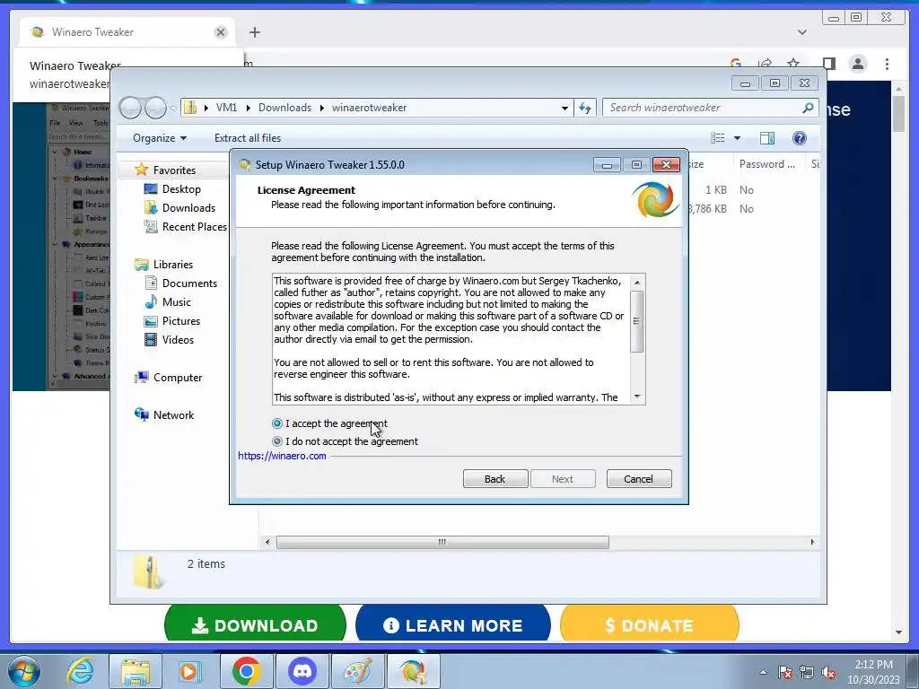Click the LEARN MORE button on webpage
919x689 pixels.
tap(453, 624)
